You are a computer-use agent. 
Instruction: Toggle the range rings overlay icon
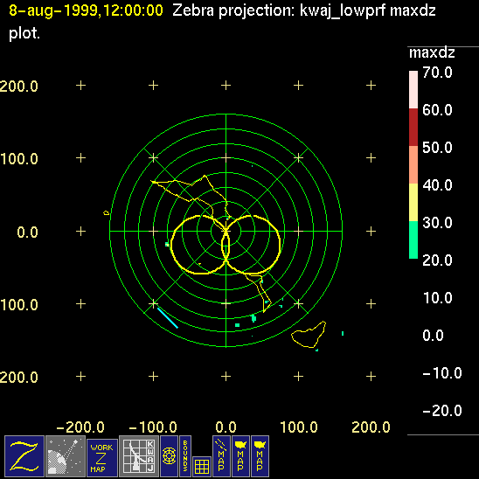coord(169,456)
